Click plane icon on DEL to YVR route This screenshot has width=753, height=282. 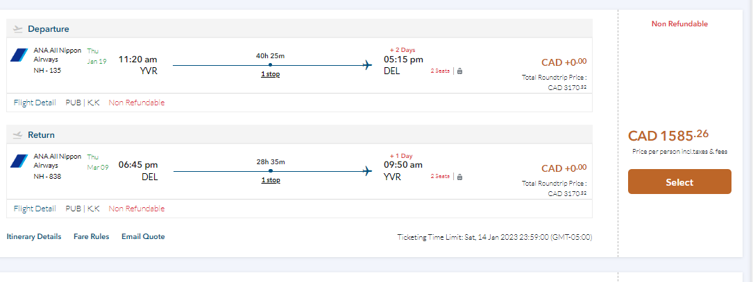(x=367, y=171)
